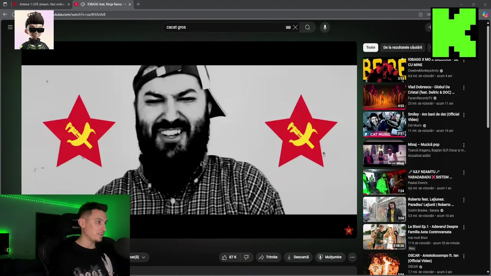Click the address bar with youtube.com/watch URL
This screenshot has width=491, height=276.
(x=230, y=15)
